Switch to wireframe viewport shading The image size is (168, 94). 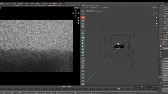point(49,5)
